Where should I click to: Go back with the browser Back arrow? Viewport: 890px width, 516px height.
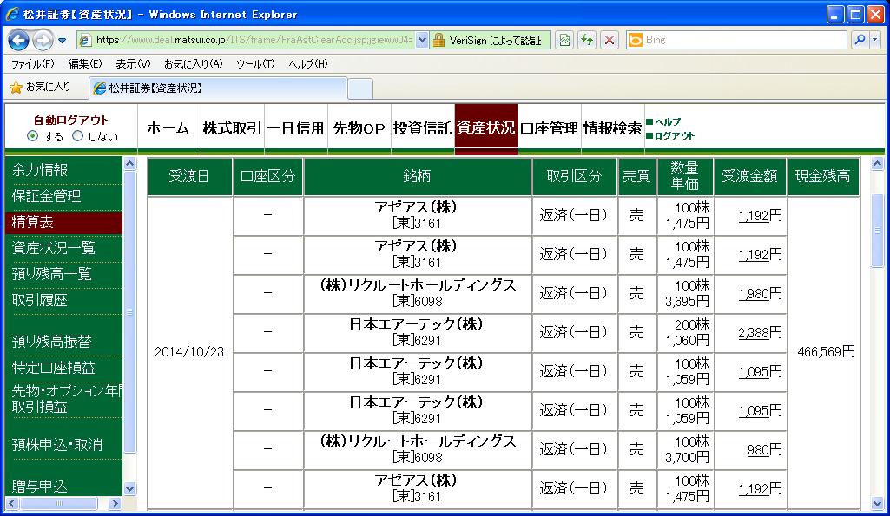tap(19, 40)
